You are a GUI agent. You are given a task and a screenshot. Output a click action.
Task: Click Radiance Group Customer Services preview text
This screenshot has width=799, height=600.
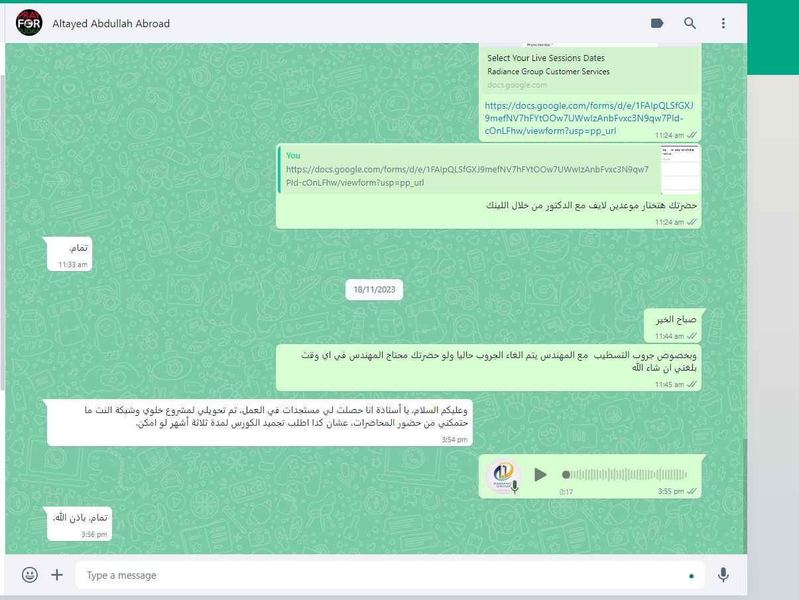point(548,72)
